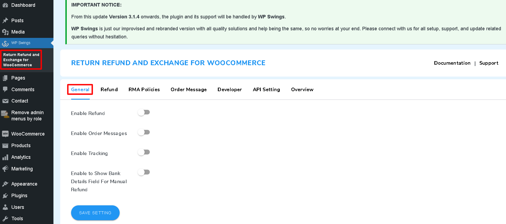Screen dimensions: 506x224
Task: Toggle Show Bank Details Field switch
Action: [144, 172]
